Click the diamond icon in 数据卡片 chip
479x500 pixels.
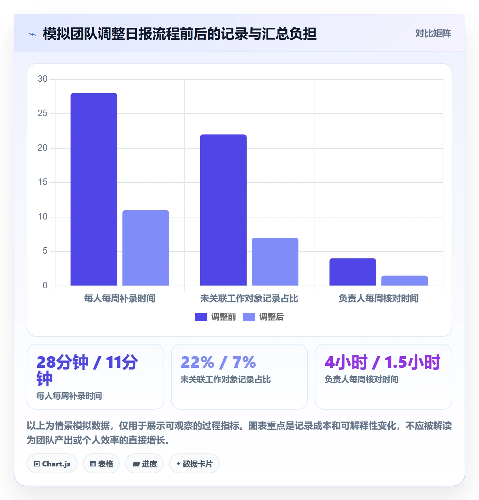[178, 464]
